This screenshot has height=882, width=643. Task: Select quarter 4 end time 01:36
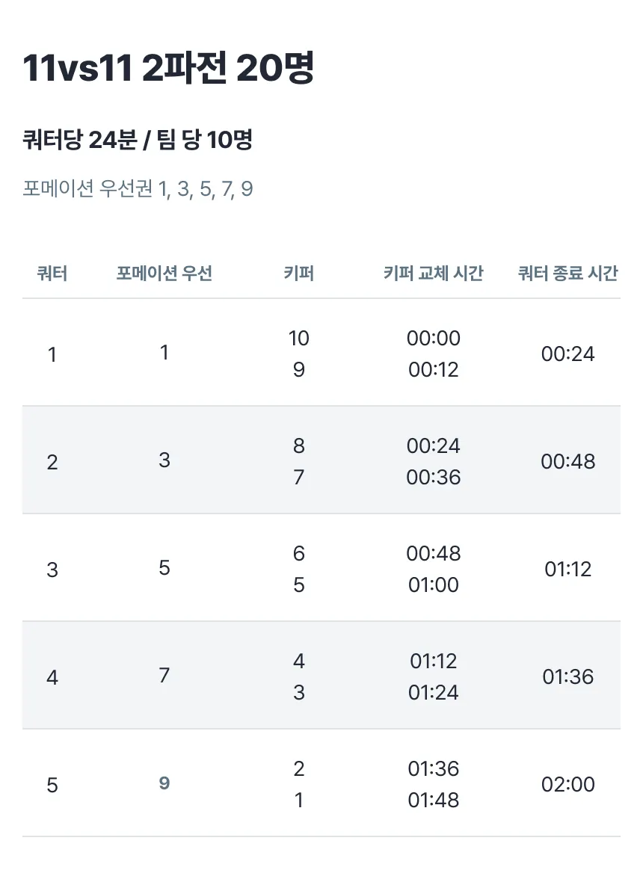click(x=567, y=676)
